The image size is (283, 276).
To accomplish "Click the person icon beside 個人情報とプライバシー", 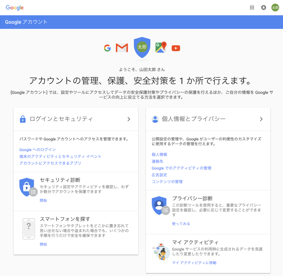I will click(155, 119).
